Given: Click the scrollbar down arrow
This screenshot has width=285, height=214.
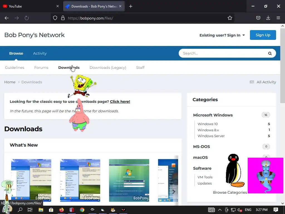Looking at the screenshot, I should pyautogui.click(x=282, y=203).
